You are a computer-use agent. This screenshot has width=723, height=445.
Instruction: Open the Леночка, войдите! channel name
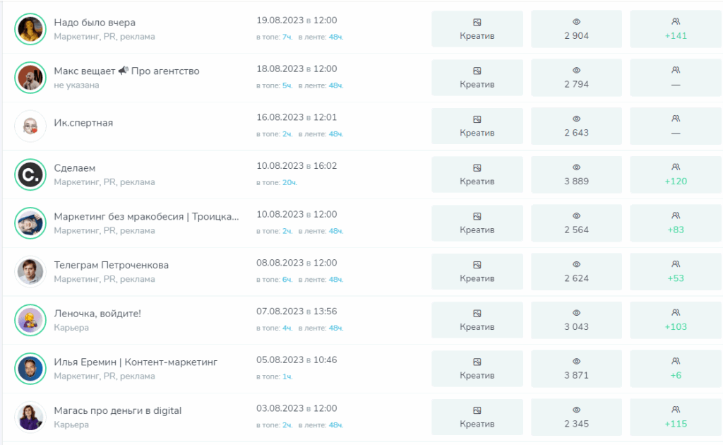[x=97, y=314]
